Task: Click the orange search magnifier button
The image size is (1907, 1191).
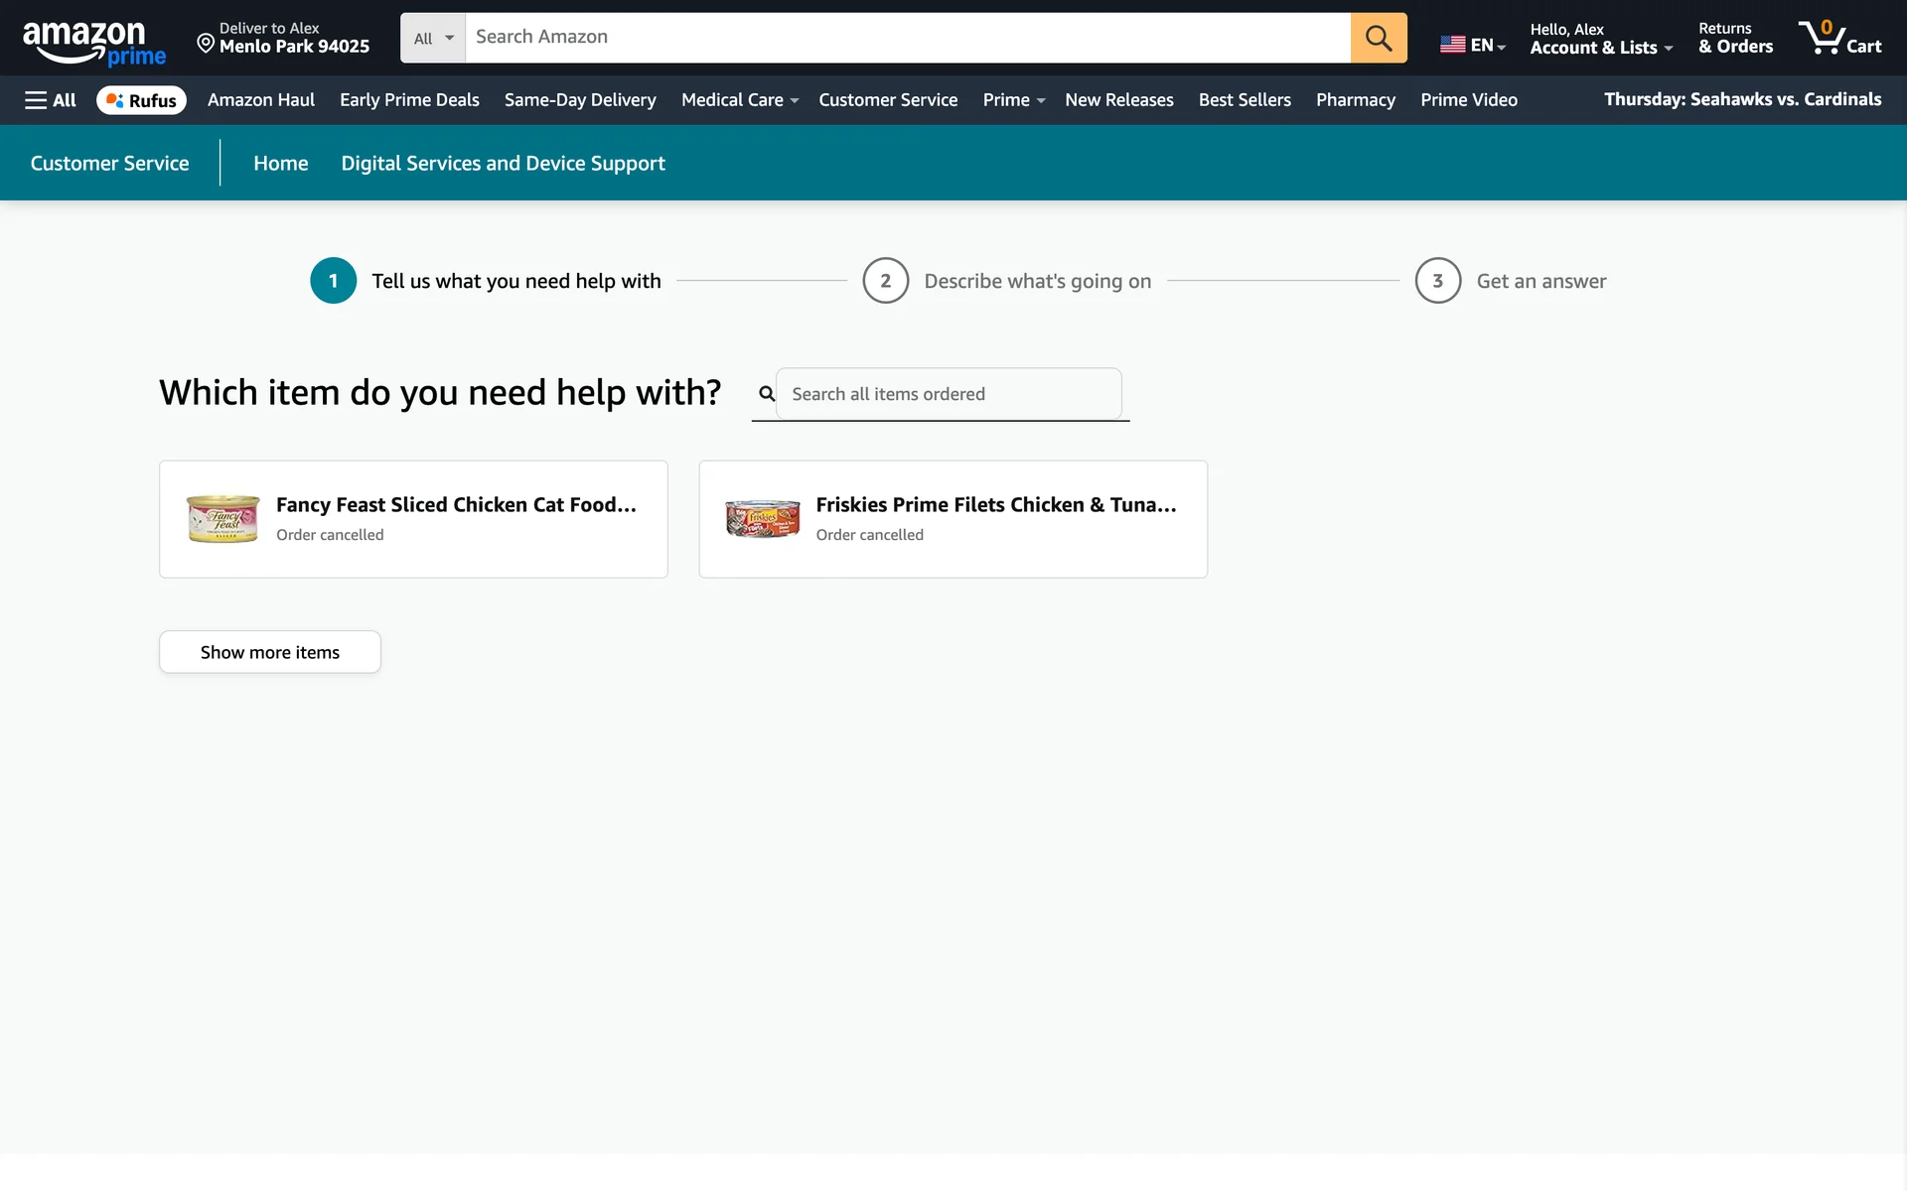Action: (1378, 38)
